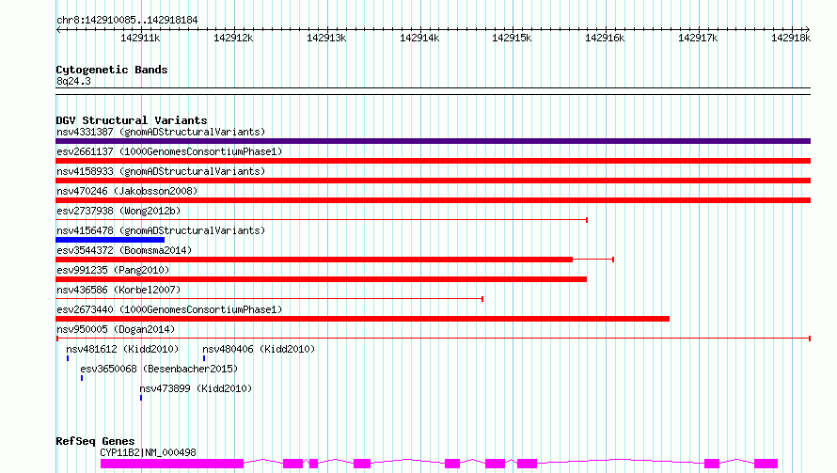The height and width of the screenshot is (473, 837).
Task: Click the nsv481612 Kidd2010 label
Action: (122, 349)
